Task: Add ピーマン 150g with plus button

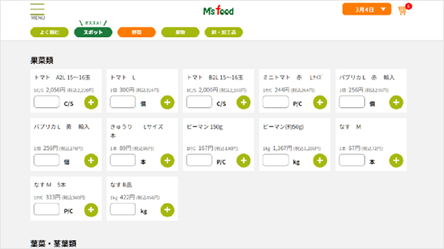Action: tap(244, 161)
